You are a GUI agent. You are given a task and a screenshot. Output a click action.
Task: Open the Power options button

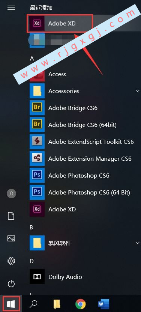pyautogui.click(x=11, y=283)
